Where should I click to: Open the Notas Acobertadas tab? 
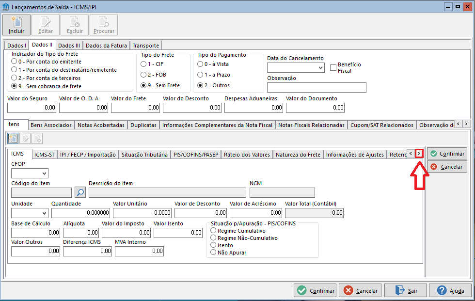[101, 125]
